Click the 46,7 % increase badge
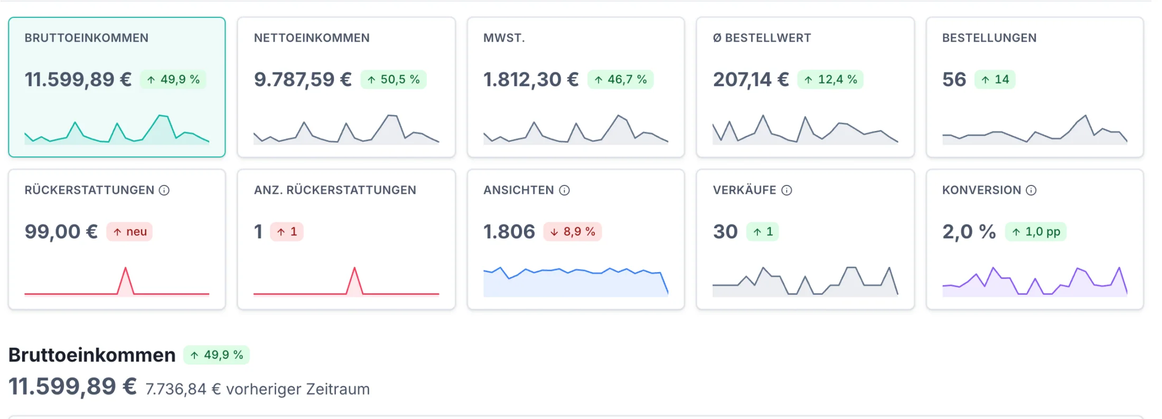The image size is (1162, 419). click(621, 79)
